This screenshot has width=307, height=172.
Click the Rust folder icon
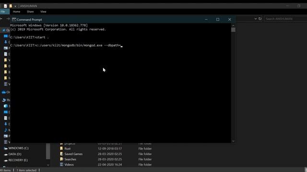61,149
